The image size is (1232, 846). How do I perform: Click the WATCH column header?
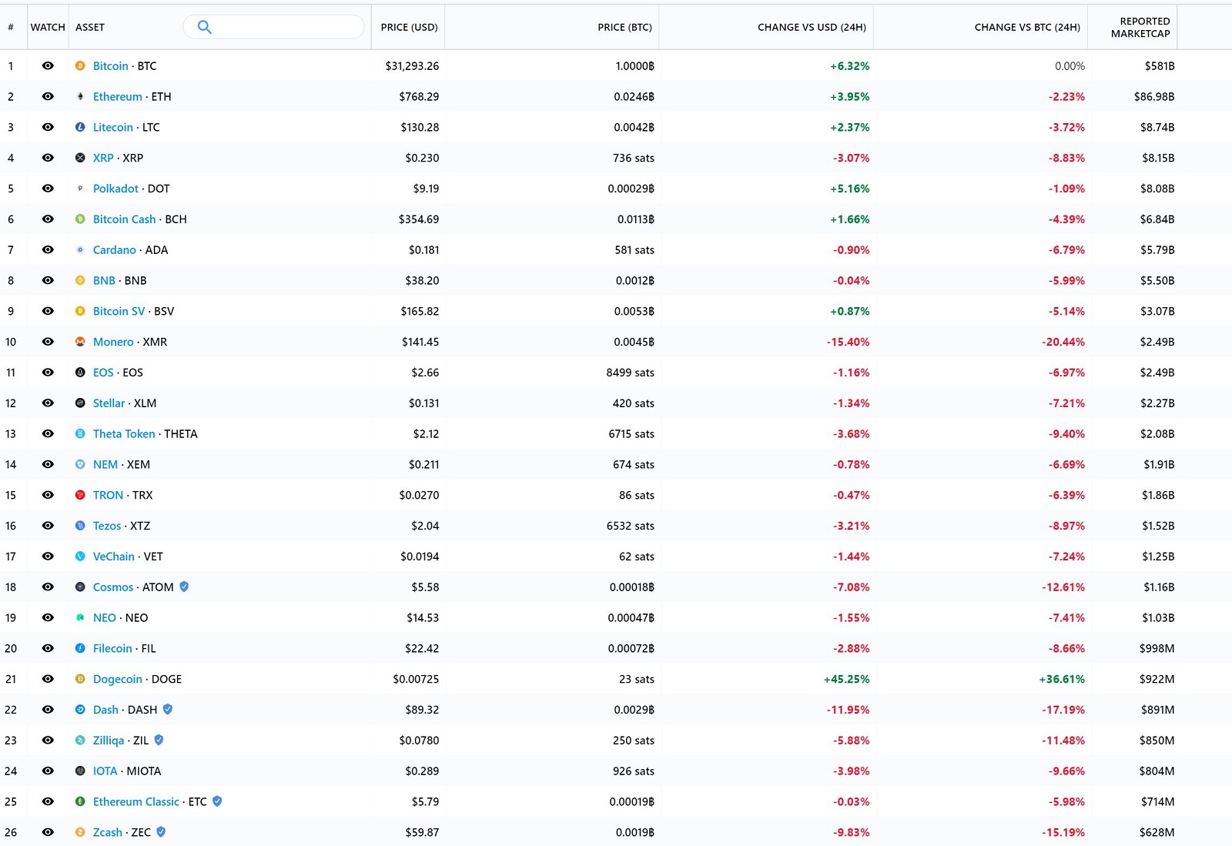point(48,27)
